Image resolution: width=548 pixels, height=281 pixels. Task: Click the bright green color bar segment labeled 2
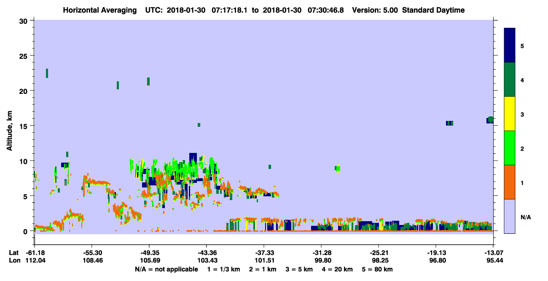(510, 148)
